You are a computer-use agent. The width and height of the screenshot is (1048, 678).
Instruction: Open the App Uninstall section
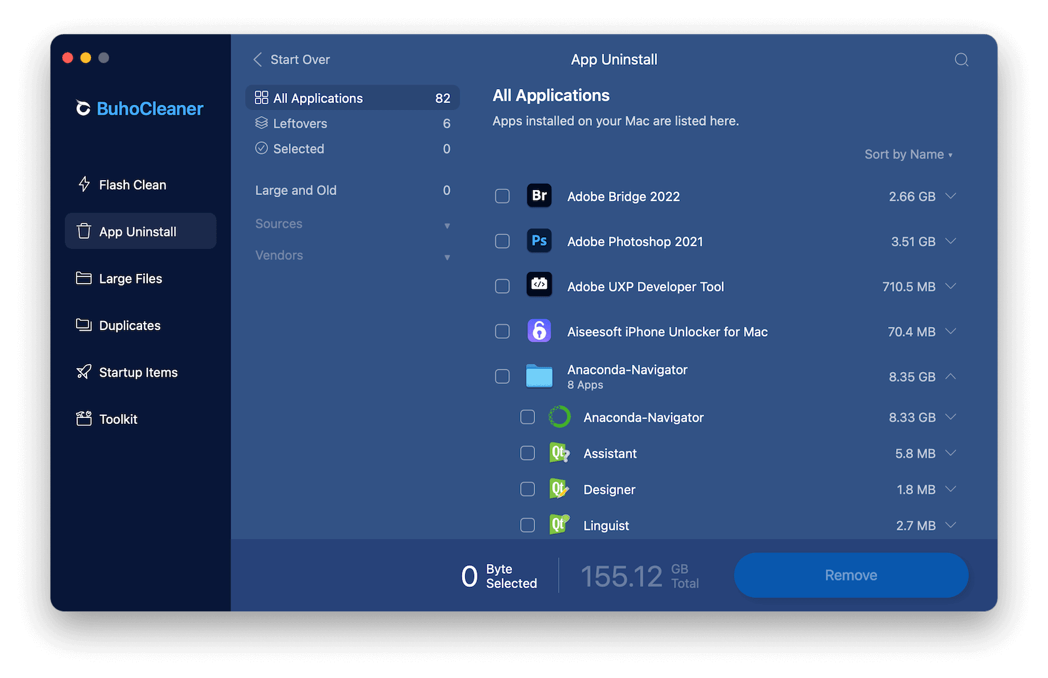click(x=140, y=231)
